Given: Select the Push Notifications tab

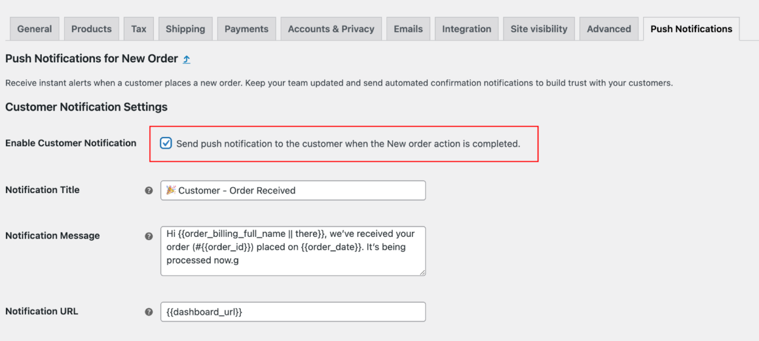Looking at the screenshot, I should [691, 29].
